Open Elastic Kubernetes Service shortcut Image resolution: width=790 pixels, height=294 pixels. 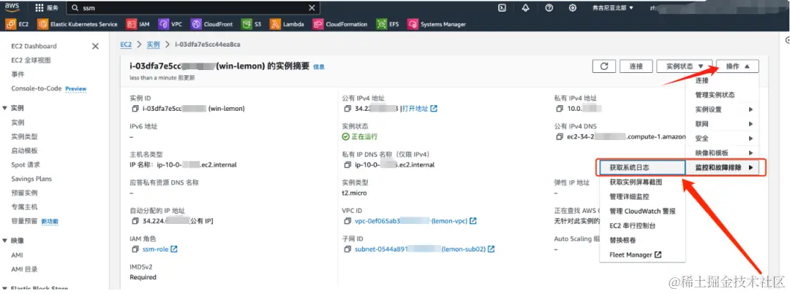coord(78,24)
